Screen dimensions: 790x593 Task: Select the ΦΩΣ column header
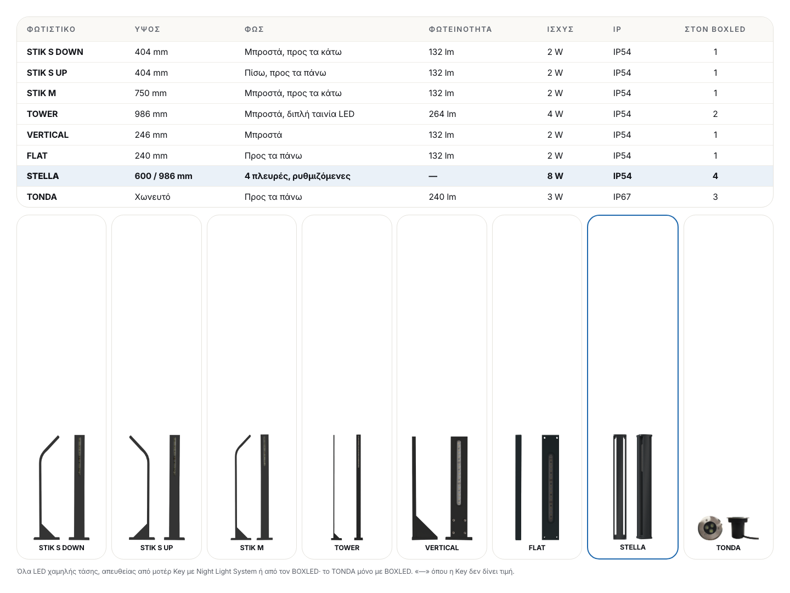254,30
